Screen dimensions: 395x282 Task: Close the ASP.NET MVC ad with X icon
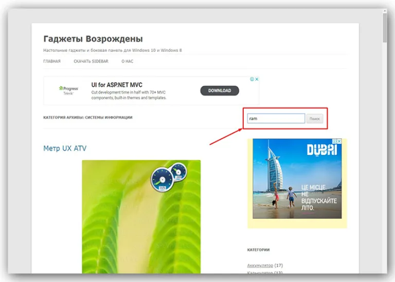(x=257, y=79)
